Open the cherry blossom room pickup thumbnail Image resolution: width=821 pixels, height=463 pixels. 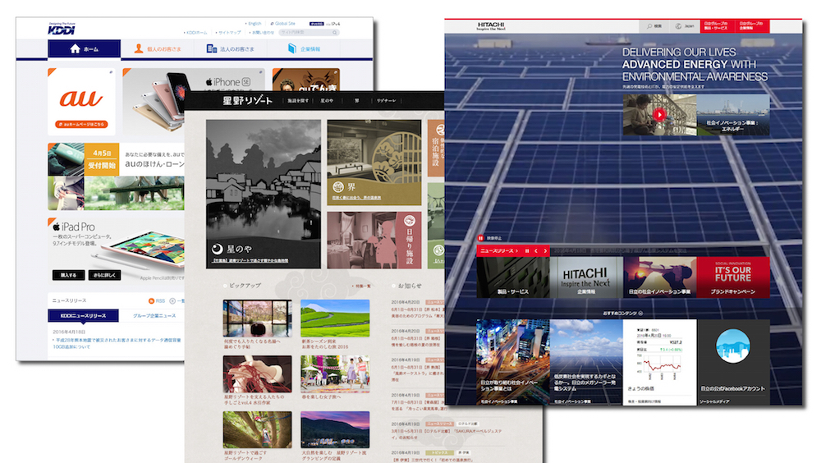(x=257, y=318)
